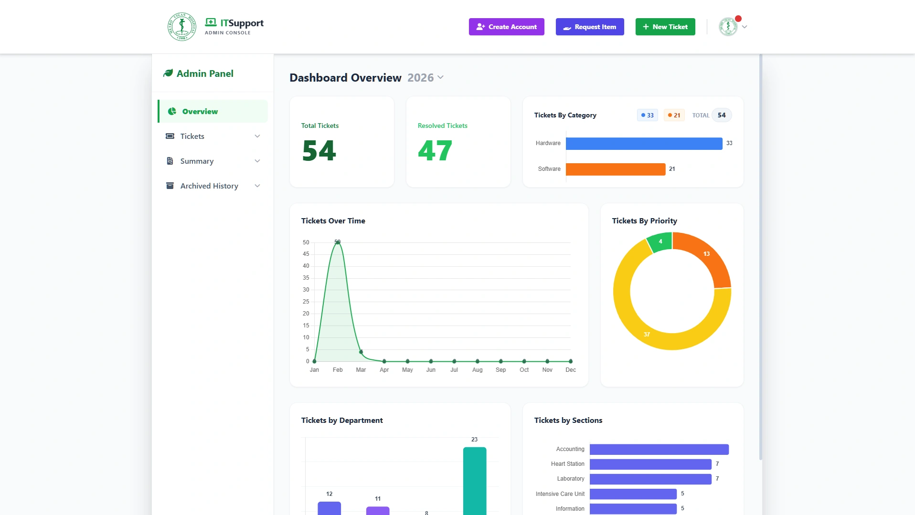Click the Overview pie chart icon
The image size is (915, 515).
[x=172, y=111]
